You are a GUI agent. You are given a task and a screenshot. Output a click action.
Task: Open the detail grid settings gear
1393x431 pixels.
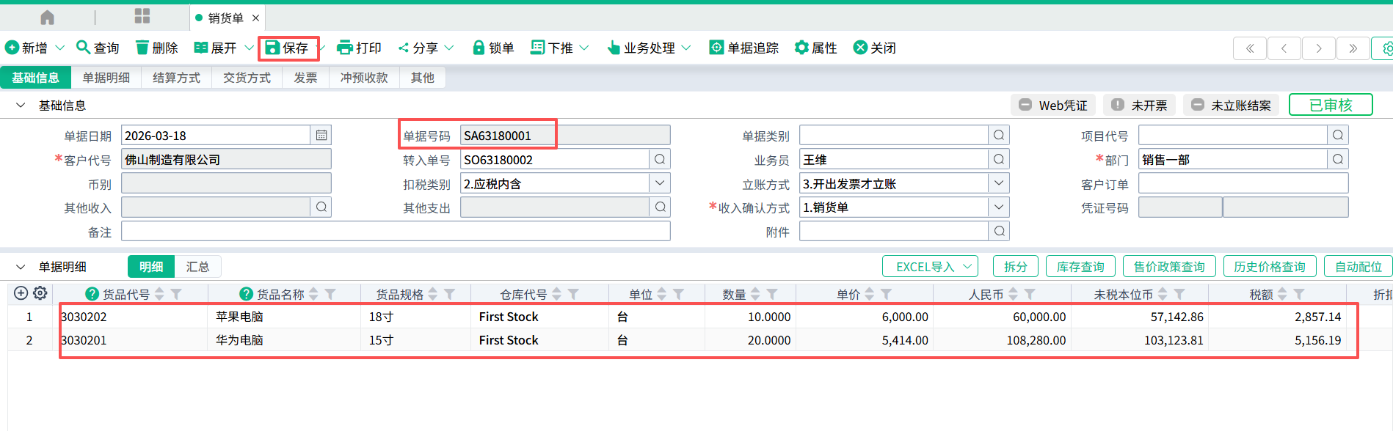[40, 293]
